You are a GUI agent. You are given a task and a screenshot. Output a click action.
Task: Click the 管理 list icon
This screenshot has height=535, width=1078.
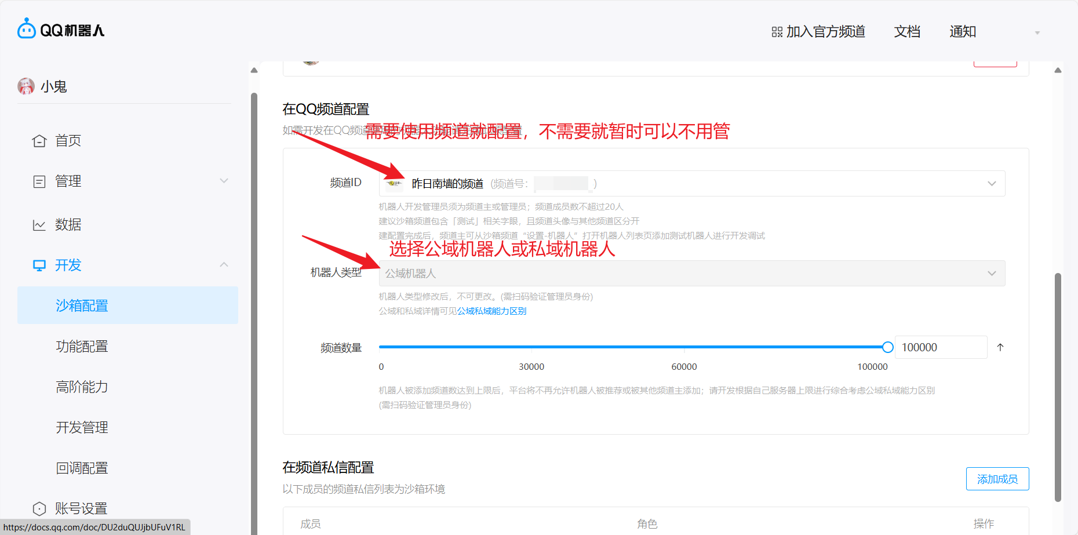39,181
